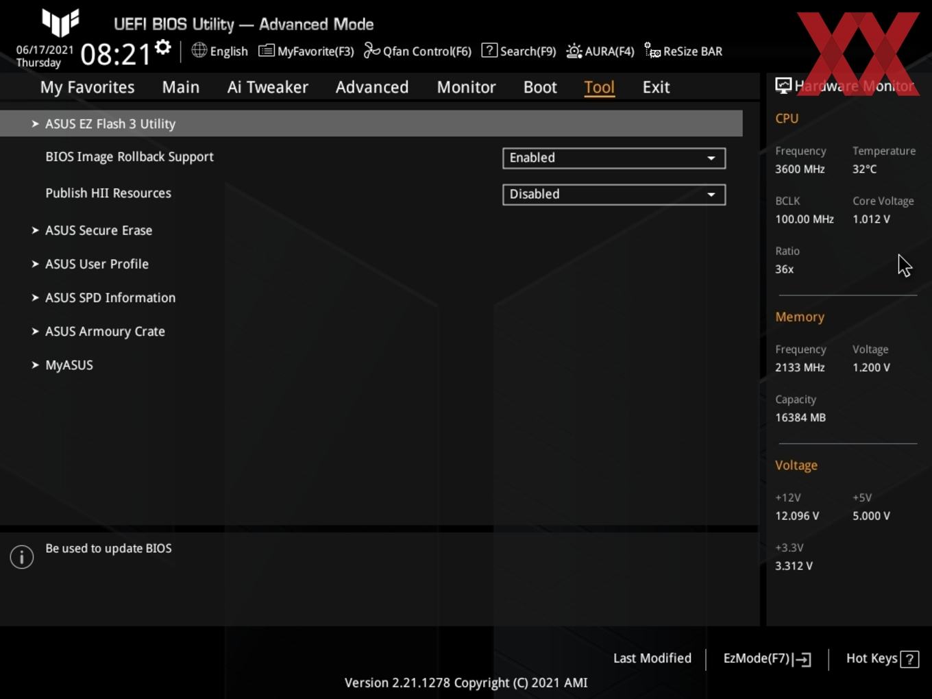
Task: Click memory frequency 2133 MHz
Action: pos(800,367)
